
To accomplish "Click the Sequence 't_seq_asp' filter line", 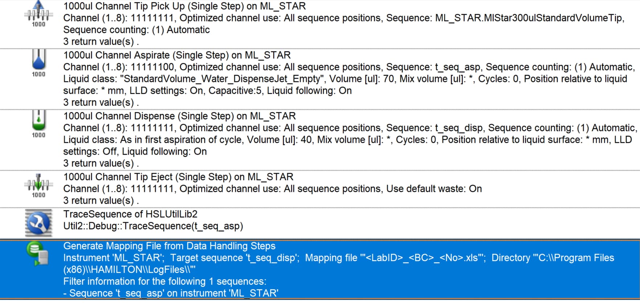I will pyautogui.click(x=171, y=293).
